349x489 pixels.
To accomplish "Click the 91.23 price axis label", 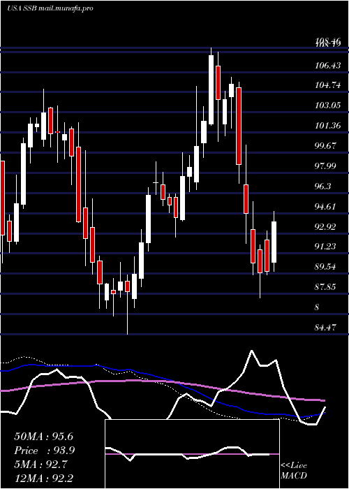I will click(x=326, y=247).
